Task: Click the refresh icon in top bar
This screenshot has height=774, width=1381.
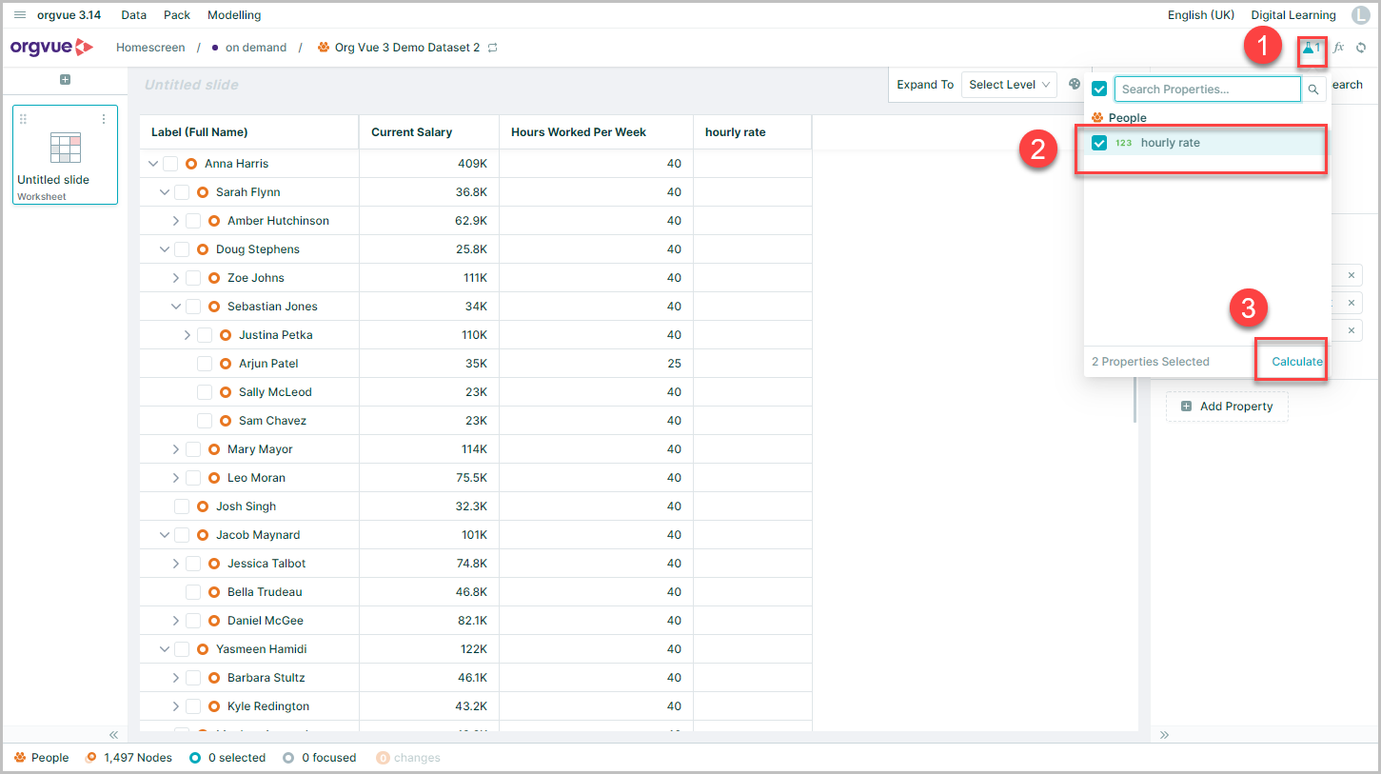Action: click(1361, 48)
